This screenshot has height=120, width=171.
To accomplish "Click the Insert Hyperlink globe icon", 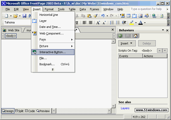I will 154,16.
